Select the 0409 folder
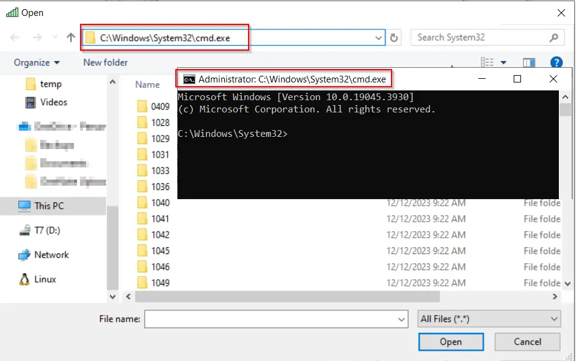 click(x=160, y=106)
